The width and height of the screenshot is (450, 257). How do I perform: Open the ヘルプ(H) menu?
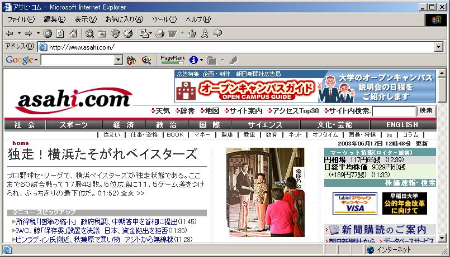point(198,20)
